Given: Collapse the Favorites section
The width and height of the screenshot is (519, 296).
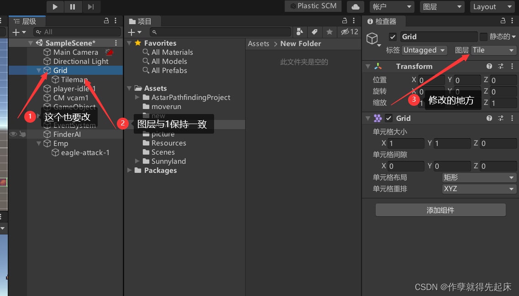Looking at the screenshot, I should pos(130,43).
